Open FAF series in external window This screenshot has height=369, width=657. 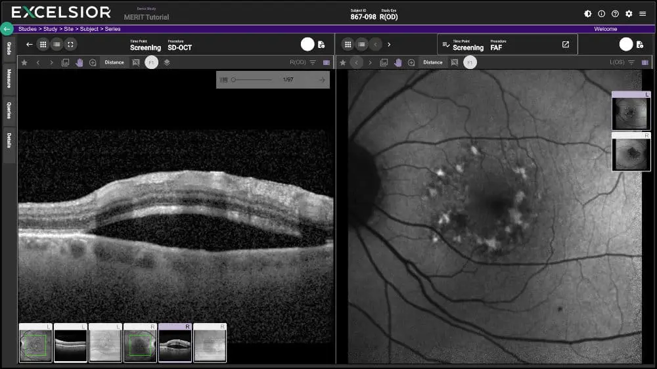[x=565, y=45]
